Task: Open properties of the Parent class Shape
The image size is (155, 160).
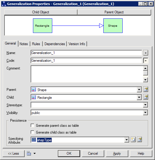Action: coord(145,90)
